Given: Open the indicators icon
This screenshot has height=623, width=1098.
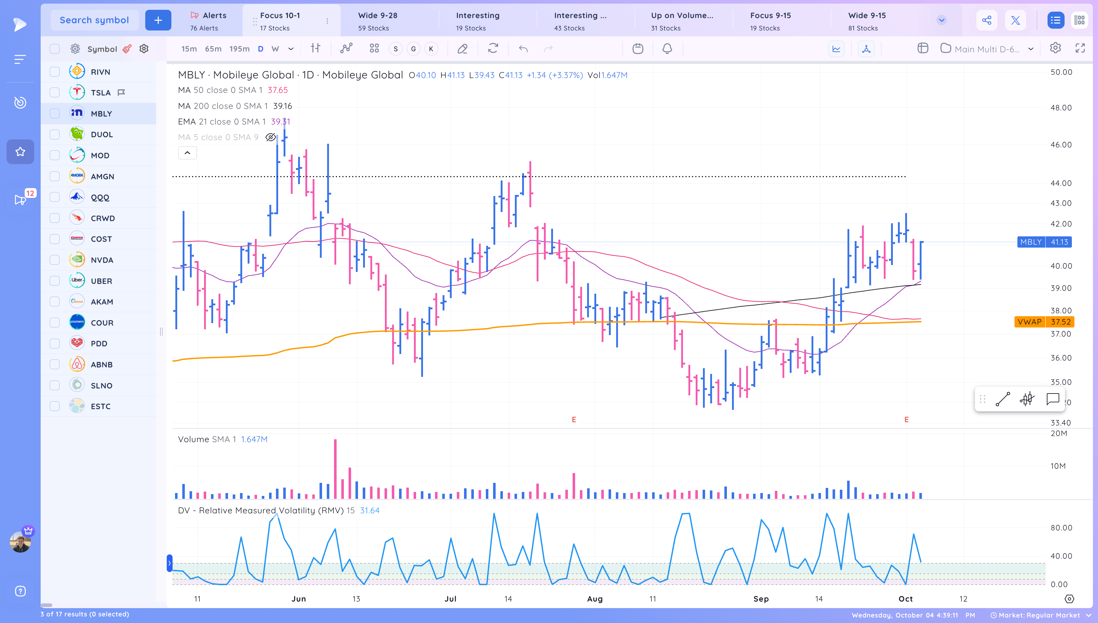Looking at the screenshot, I should click(346, 48).
